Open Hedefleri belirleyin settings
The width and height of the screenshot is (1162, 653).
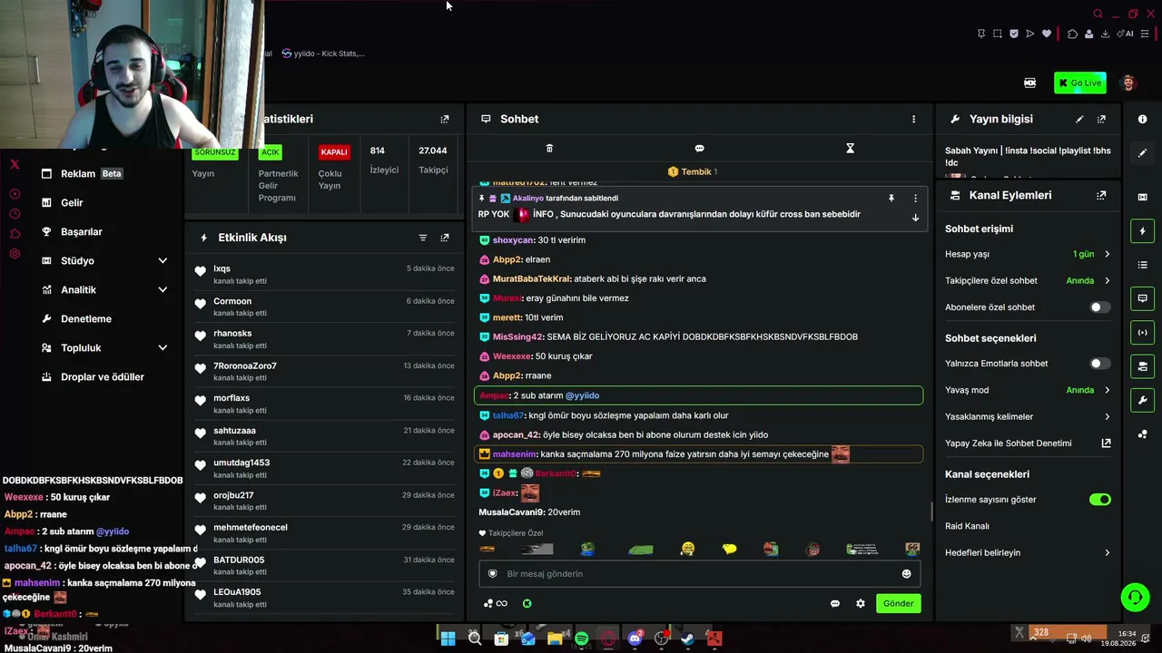(x=1028, y=552)
